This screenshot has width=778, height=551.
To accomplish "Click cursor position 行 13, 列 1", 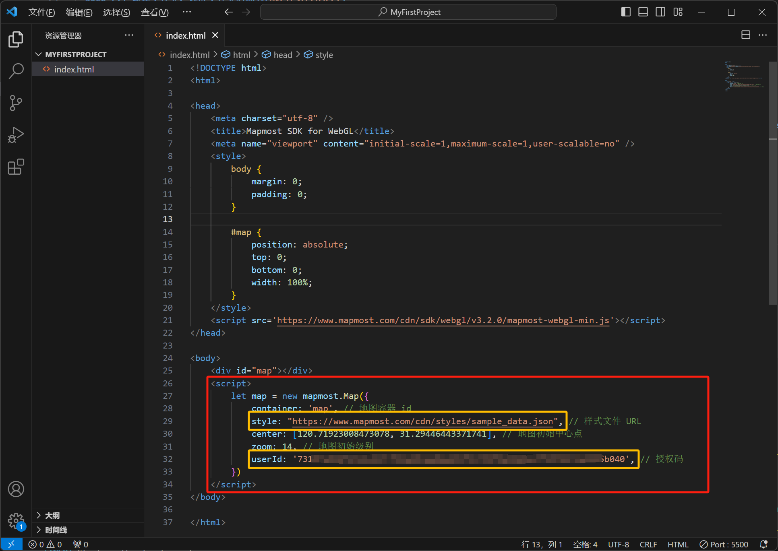I will pyautogui.click(x=542, y=544).
